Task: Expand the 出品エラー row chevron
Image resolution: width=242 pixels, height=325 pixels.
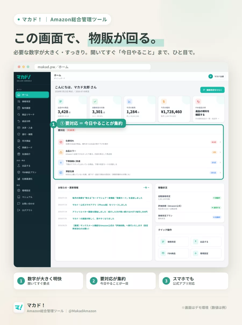Action: click(x=220, y=152)
